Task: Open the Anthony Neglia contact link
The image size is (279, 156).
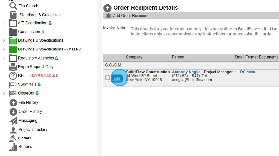Action: point(186,72)
